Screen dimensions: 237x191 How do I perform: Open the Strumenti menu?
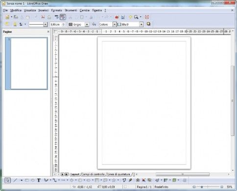[71, 10]
